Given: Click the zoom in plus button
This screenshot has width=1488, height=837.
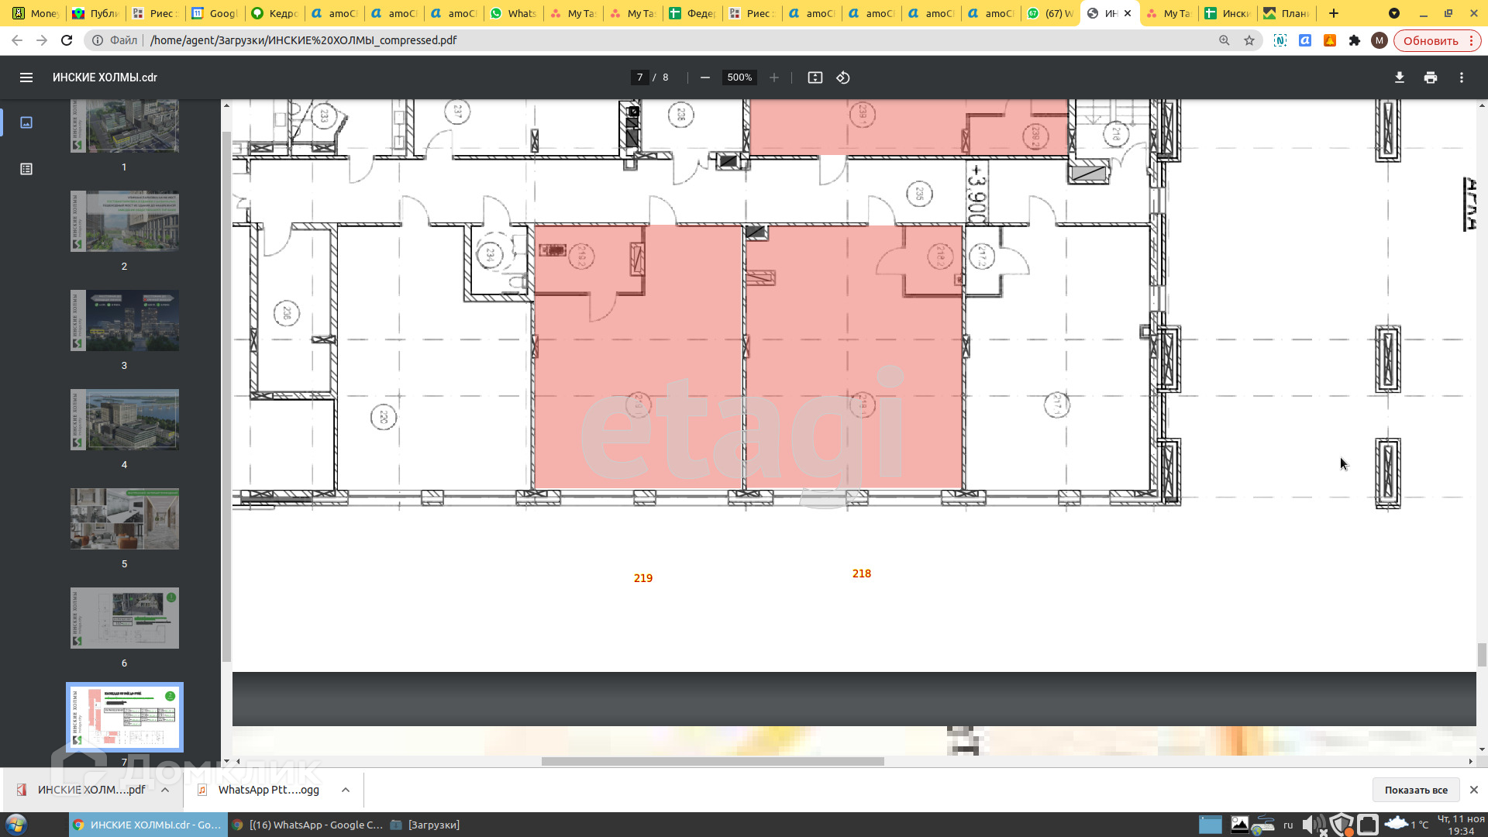Looking at the screenshot, I should coord(773,77).
